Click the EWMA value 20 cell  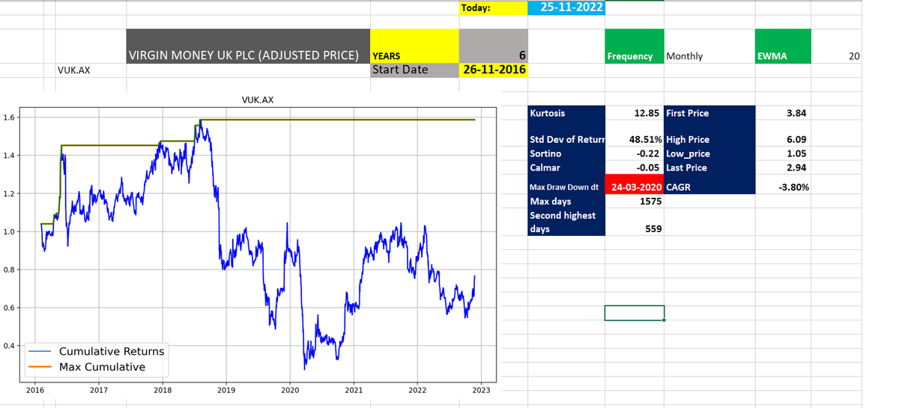pyautogui.click(x=838, y=56)
